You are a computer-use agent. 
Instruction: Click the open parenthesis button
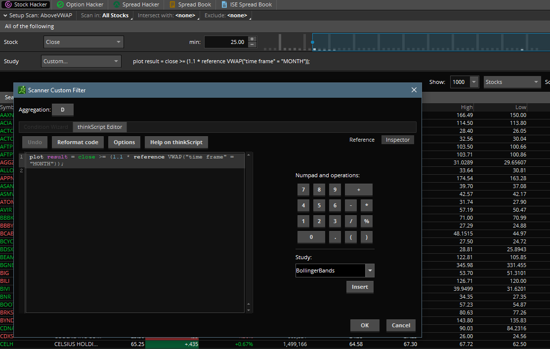(351, 237)
